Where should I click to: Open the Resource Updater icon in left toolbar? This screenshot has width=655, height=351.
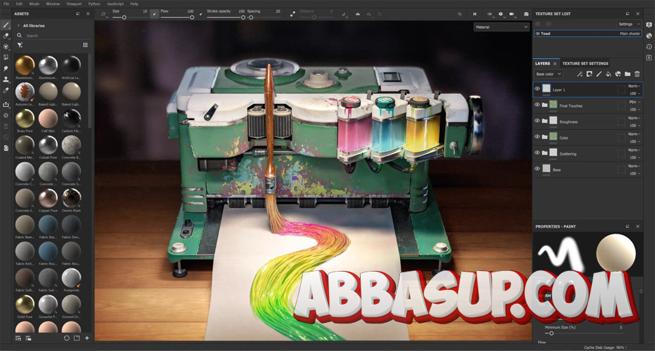pyautogui.click(x=6, y=148)
